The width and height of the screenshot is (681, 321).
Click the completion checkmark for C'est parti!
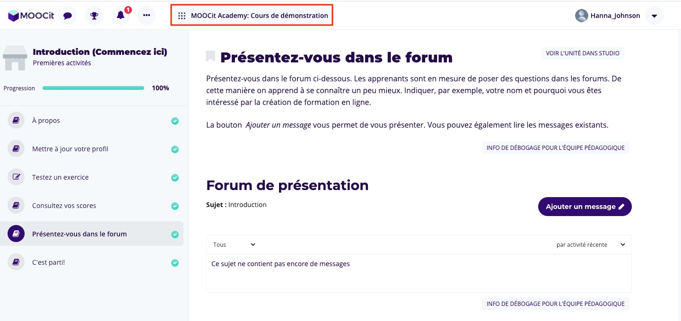175,263
